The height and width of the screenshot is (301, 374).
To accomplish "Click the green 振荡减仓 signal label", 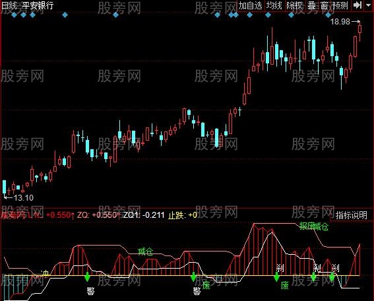I will coord(314,226).
